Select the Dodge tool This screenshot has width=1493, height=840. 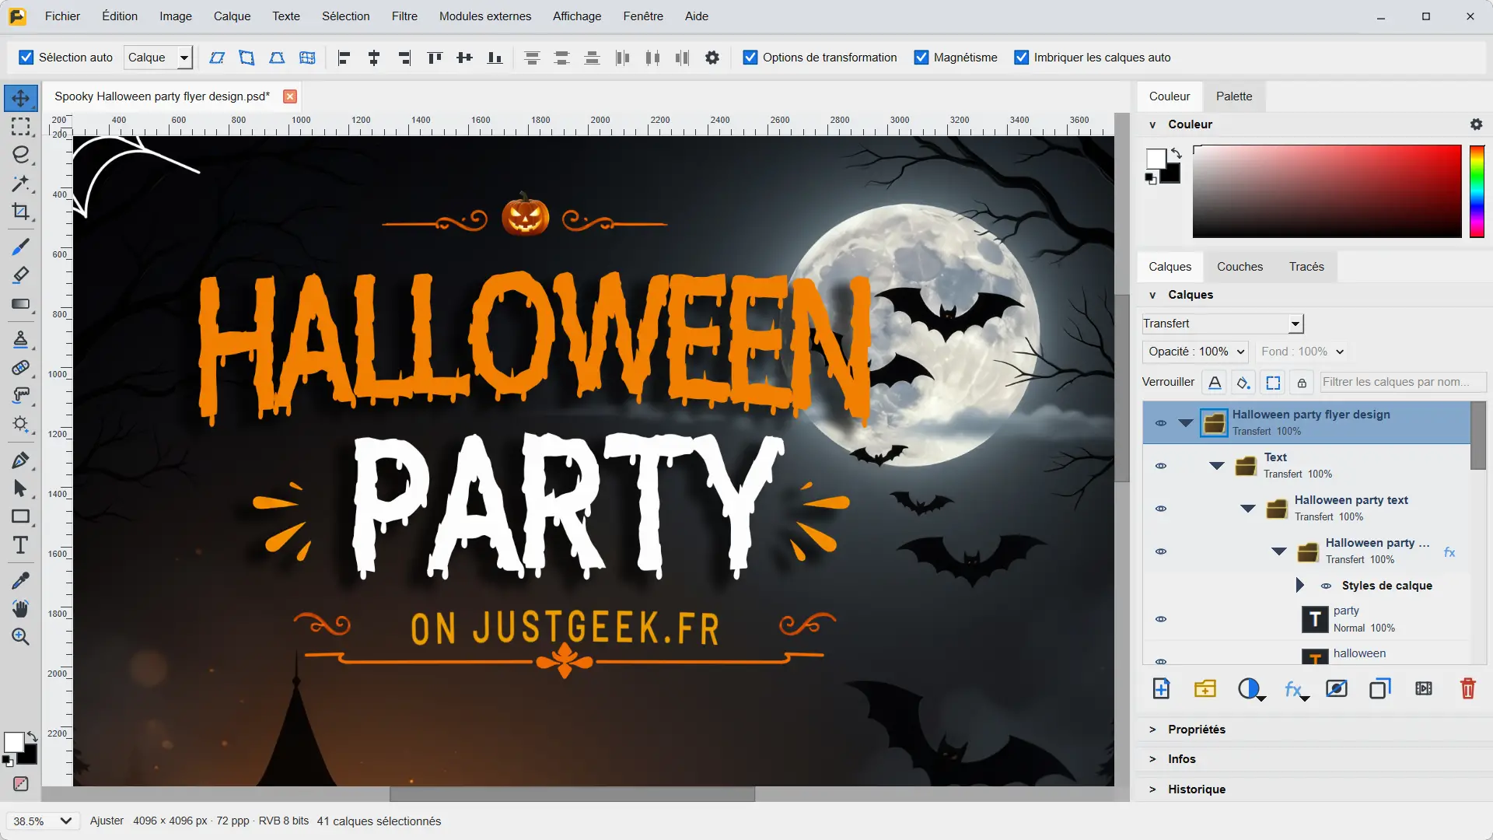[x=21, y=425]
